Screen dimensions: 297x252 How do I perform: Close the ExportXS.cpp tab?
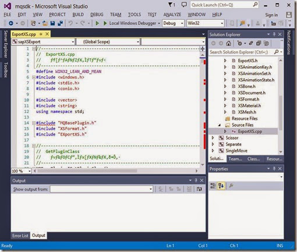click(47, 34)
